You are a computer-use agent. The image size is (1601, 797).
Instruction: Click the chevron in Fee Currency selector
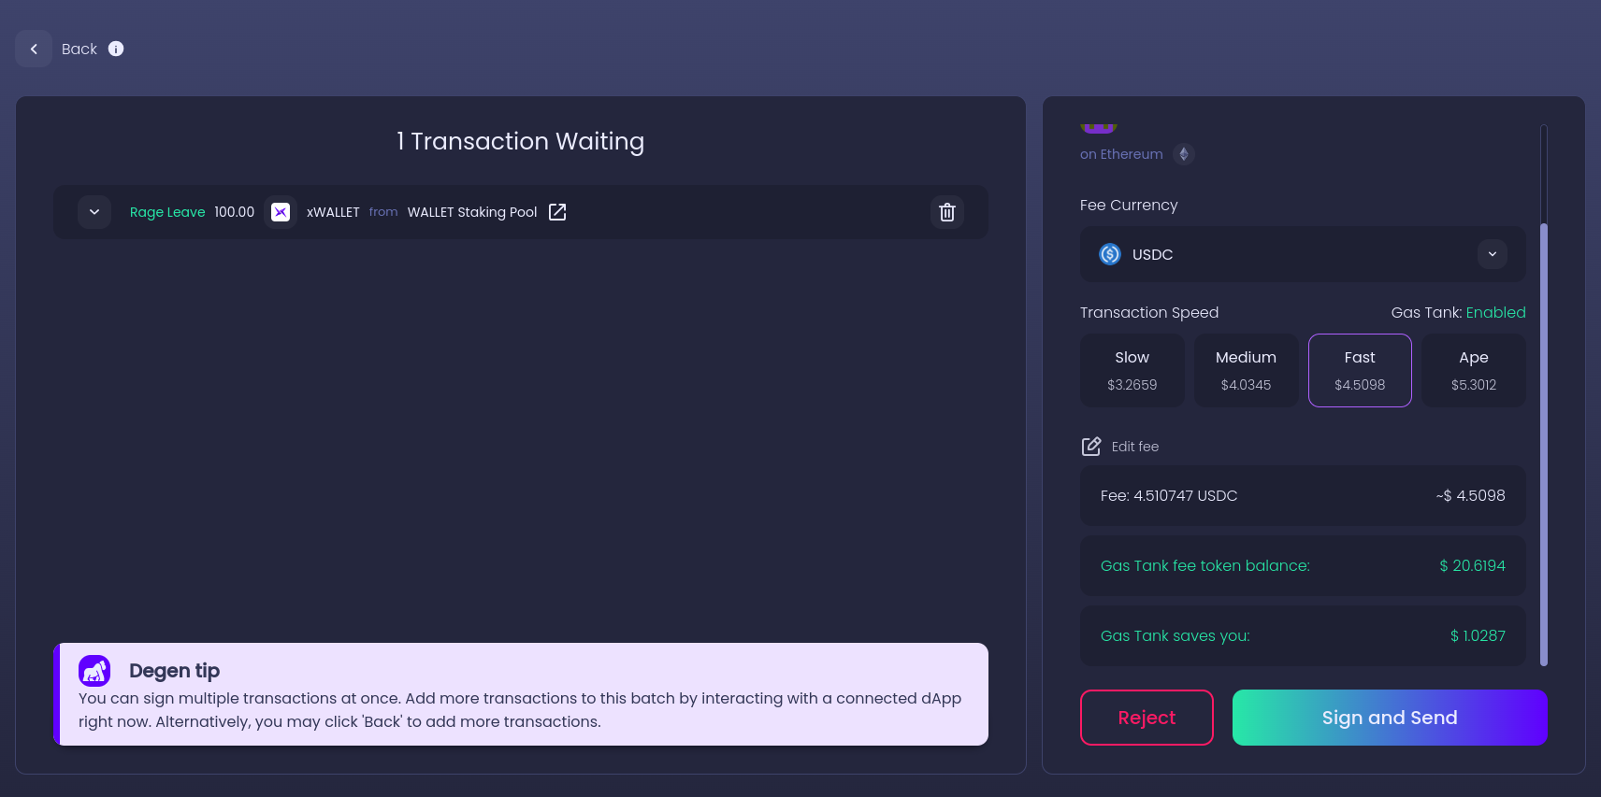tap(1493, 254)
